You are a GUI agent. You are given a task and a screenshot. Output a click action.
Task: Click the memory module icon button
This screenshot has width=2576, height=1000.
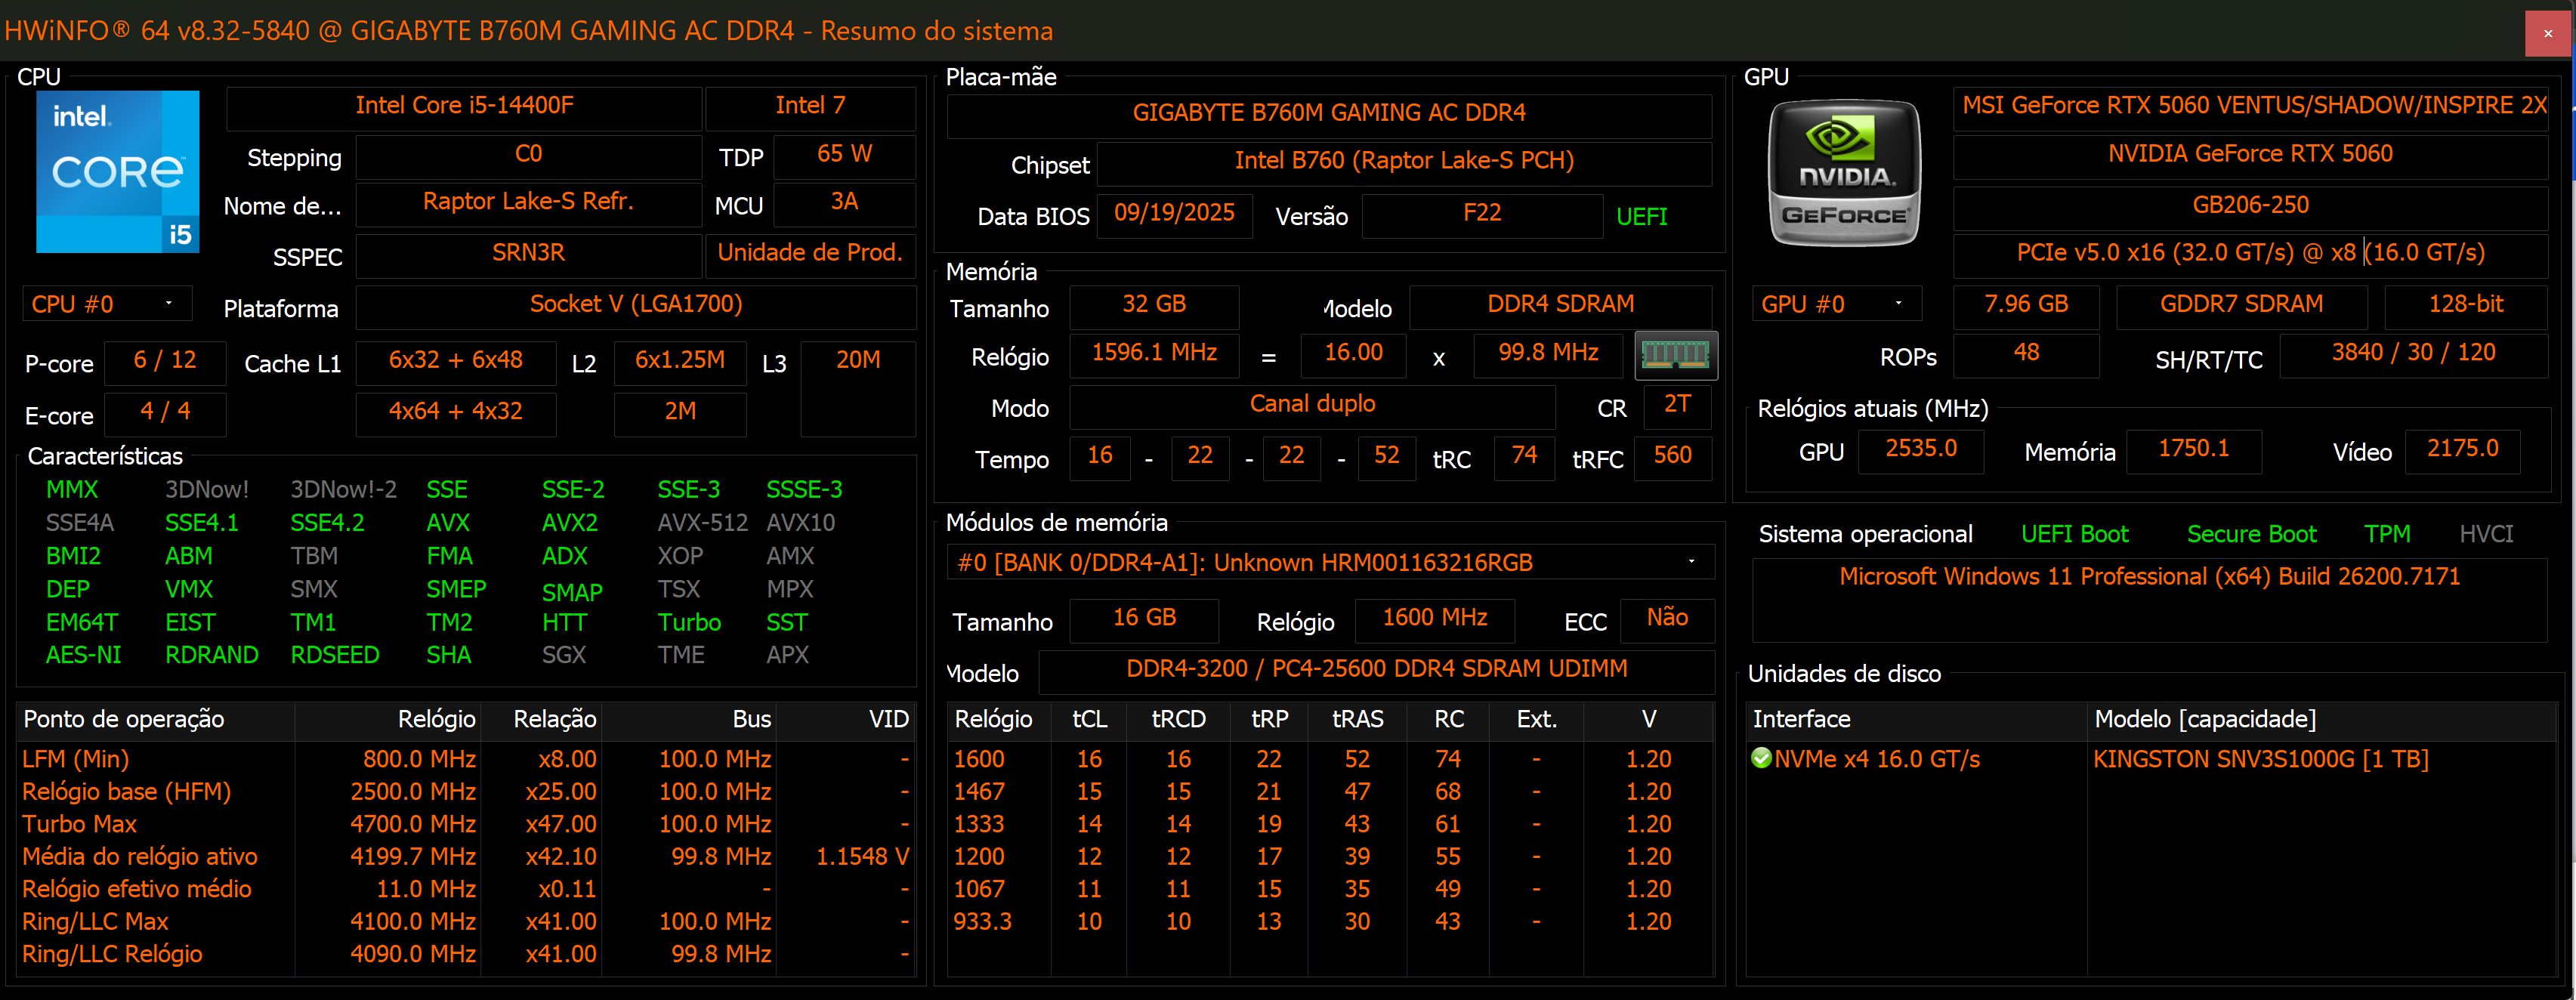(1675, 355)
